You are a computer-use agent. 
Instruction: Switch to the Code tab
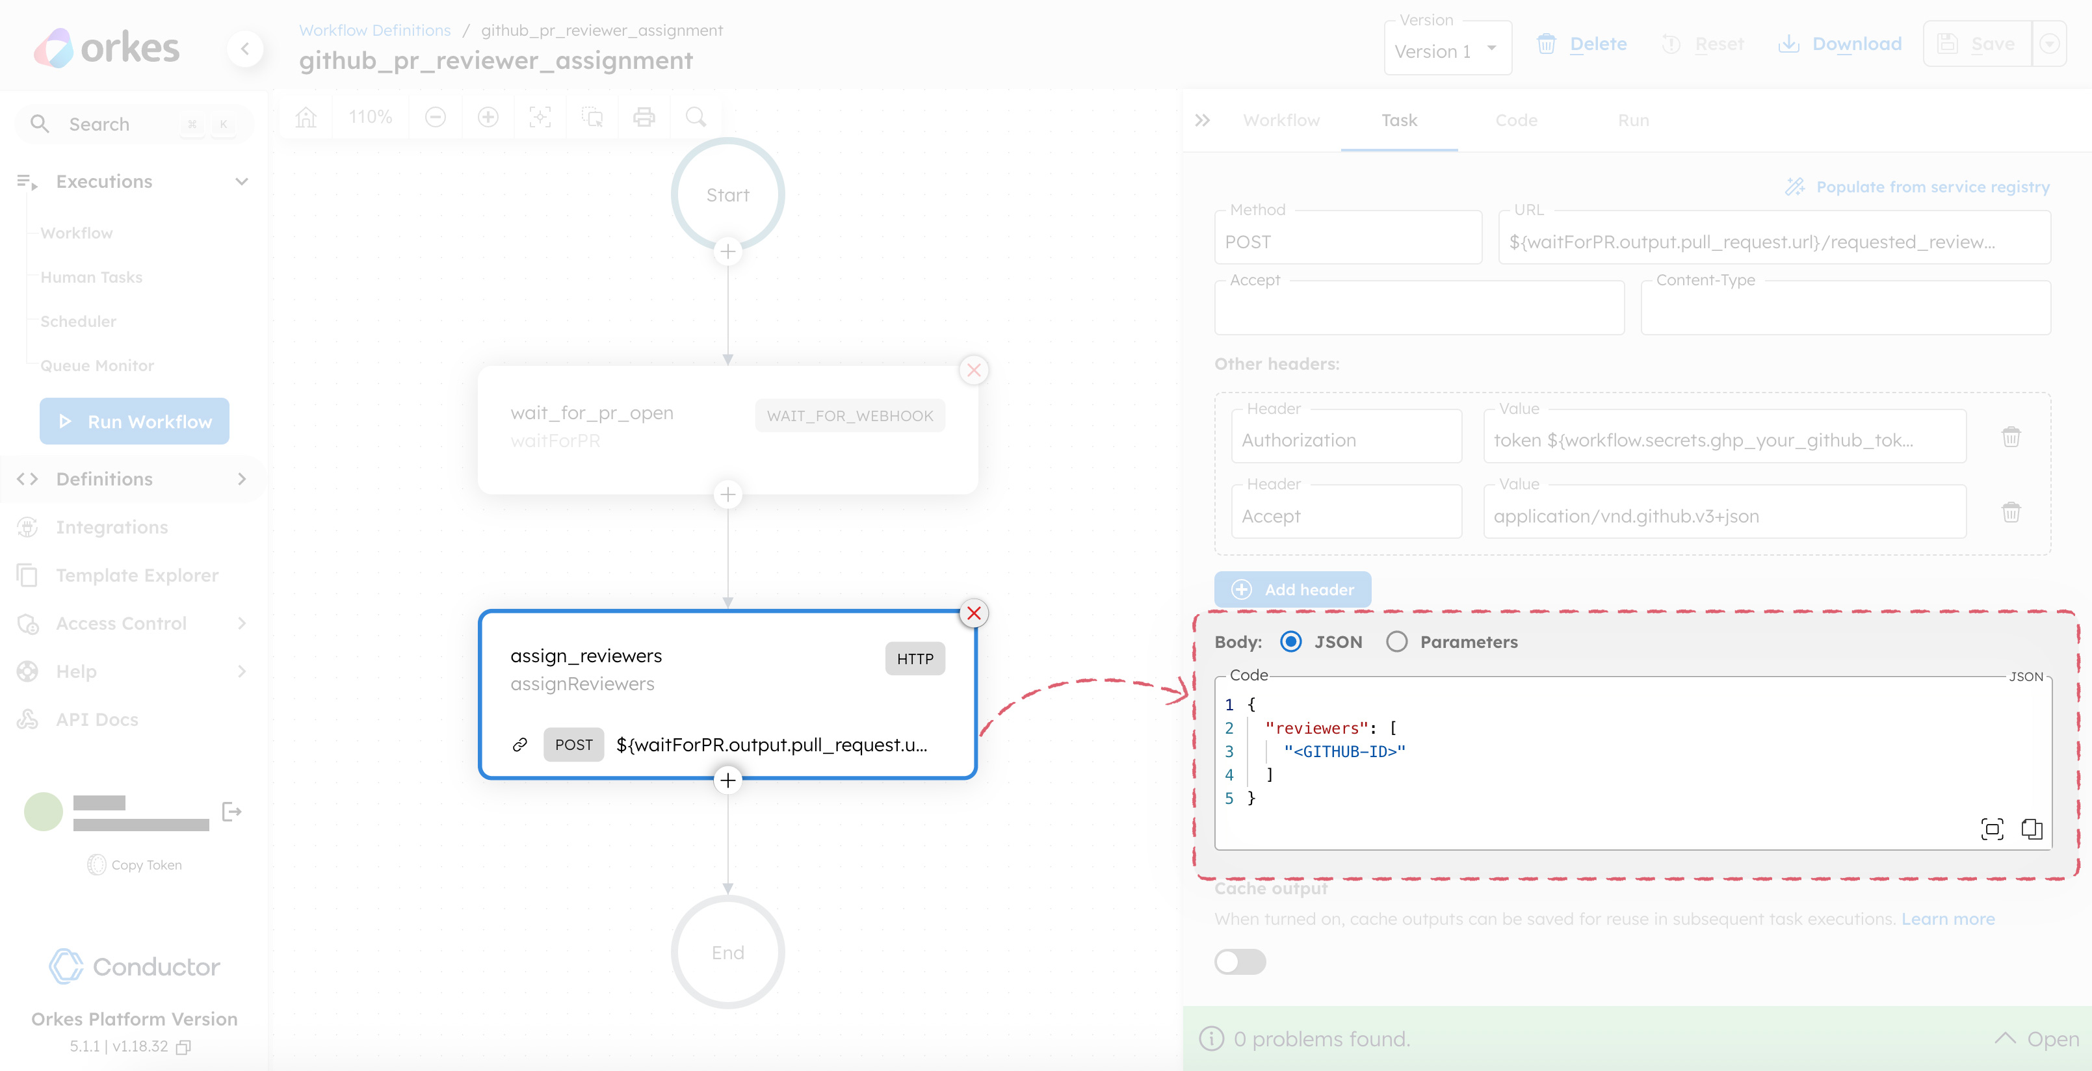1517,120
